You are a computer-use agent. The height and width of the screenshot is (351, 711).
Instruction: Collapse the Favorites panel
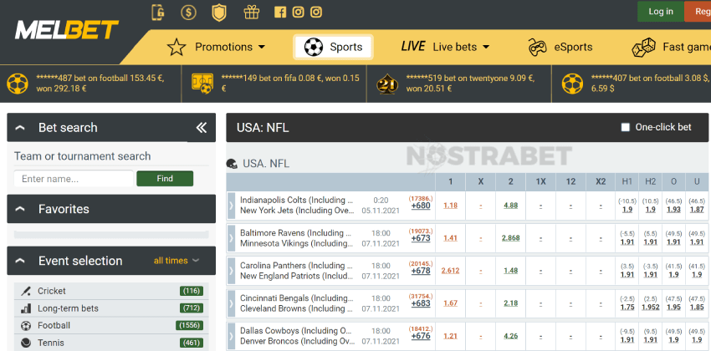click(20, 209)
